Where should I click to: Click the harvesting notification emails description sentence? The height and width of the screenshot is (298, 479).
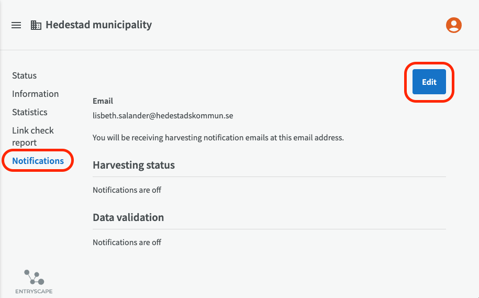(x=218, y=138)
